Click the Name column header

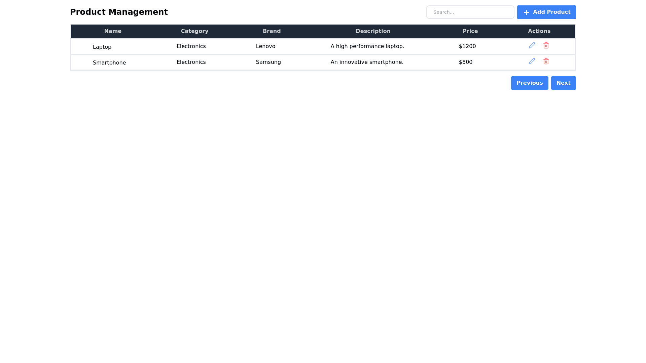click(112, 31)
